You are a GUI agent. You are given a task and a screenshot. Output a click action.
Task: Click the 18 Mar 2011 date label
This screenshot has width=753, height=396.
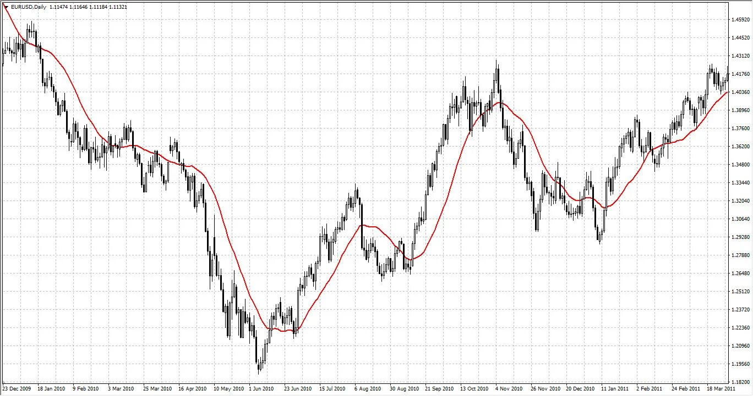[x=721, y=389]
